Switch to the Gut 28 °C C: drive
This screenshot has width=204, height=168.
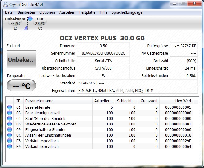click(x=40, y=23)
